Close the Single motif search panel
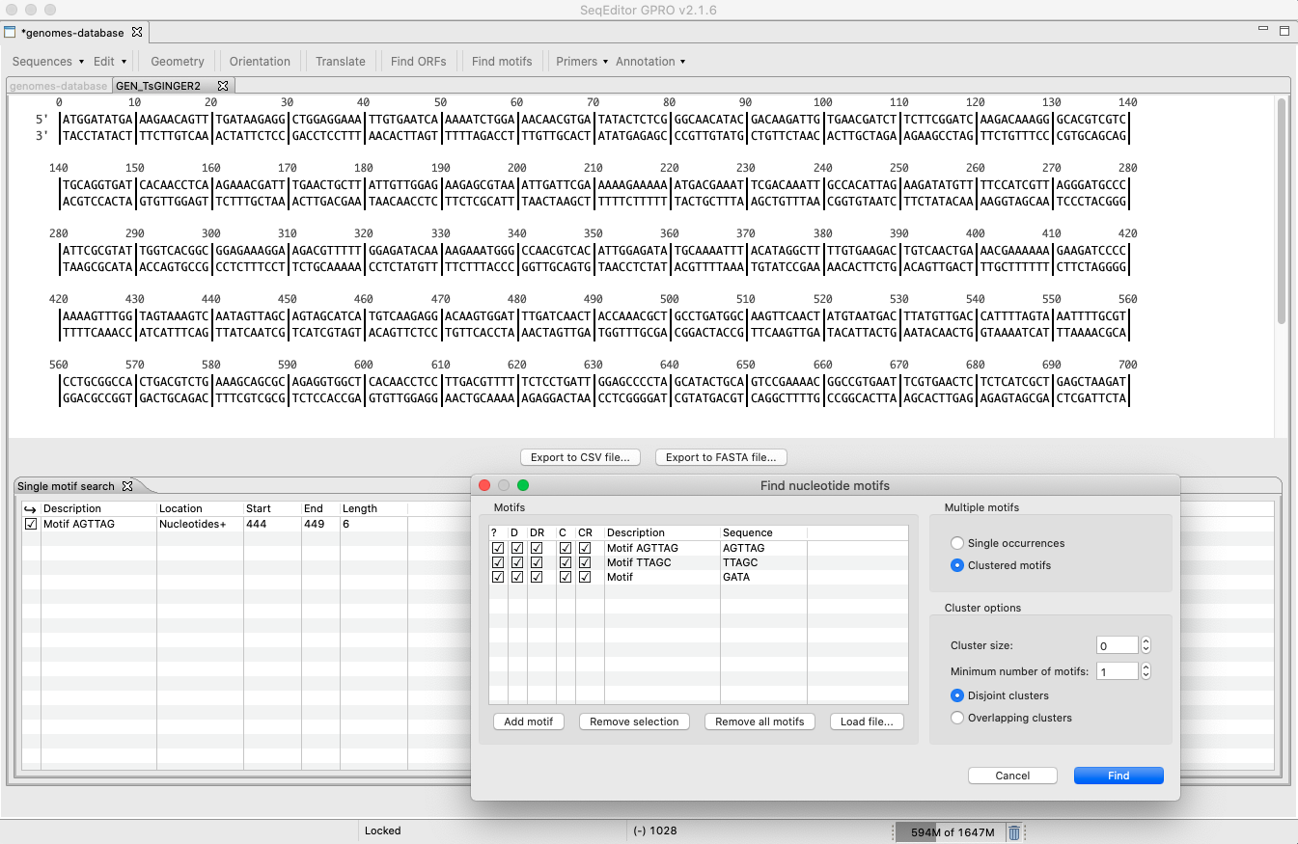 click(126, 486)
